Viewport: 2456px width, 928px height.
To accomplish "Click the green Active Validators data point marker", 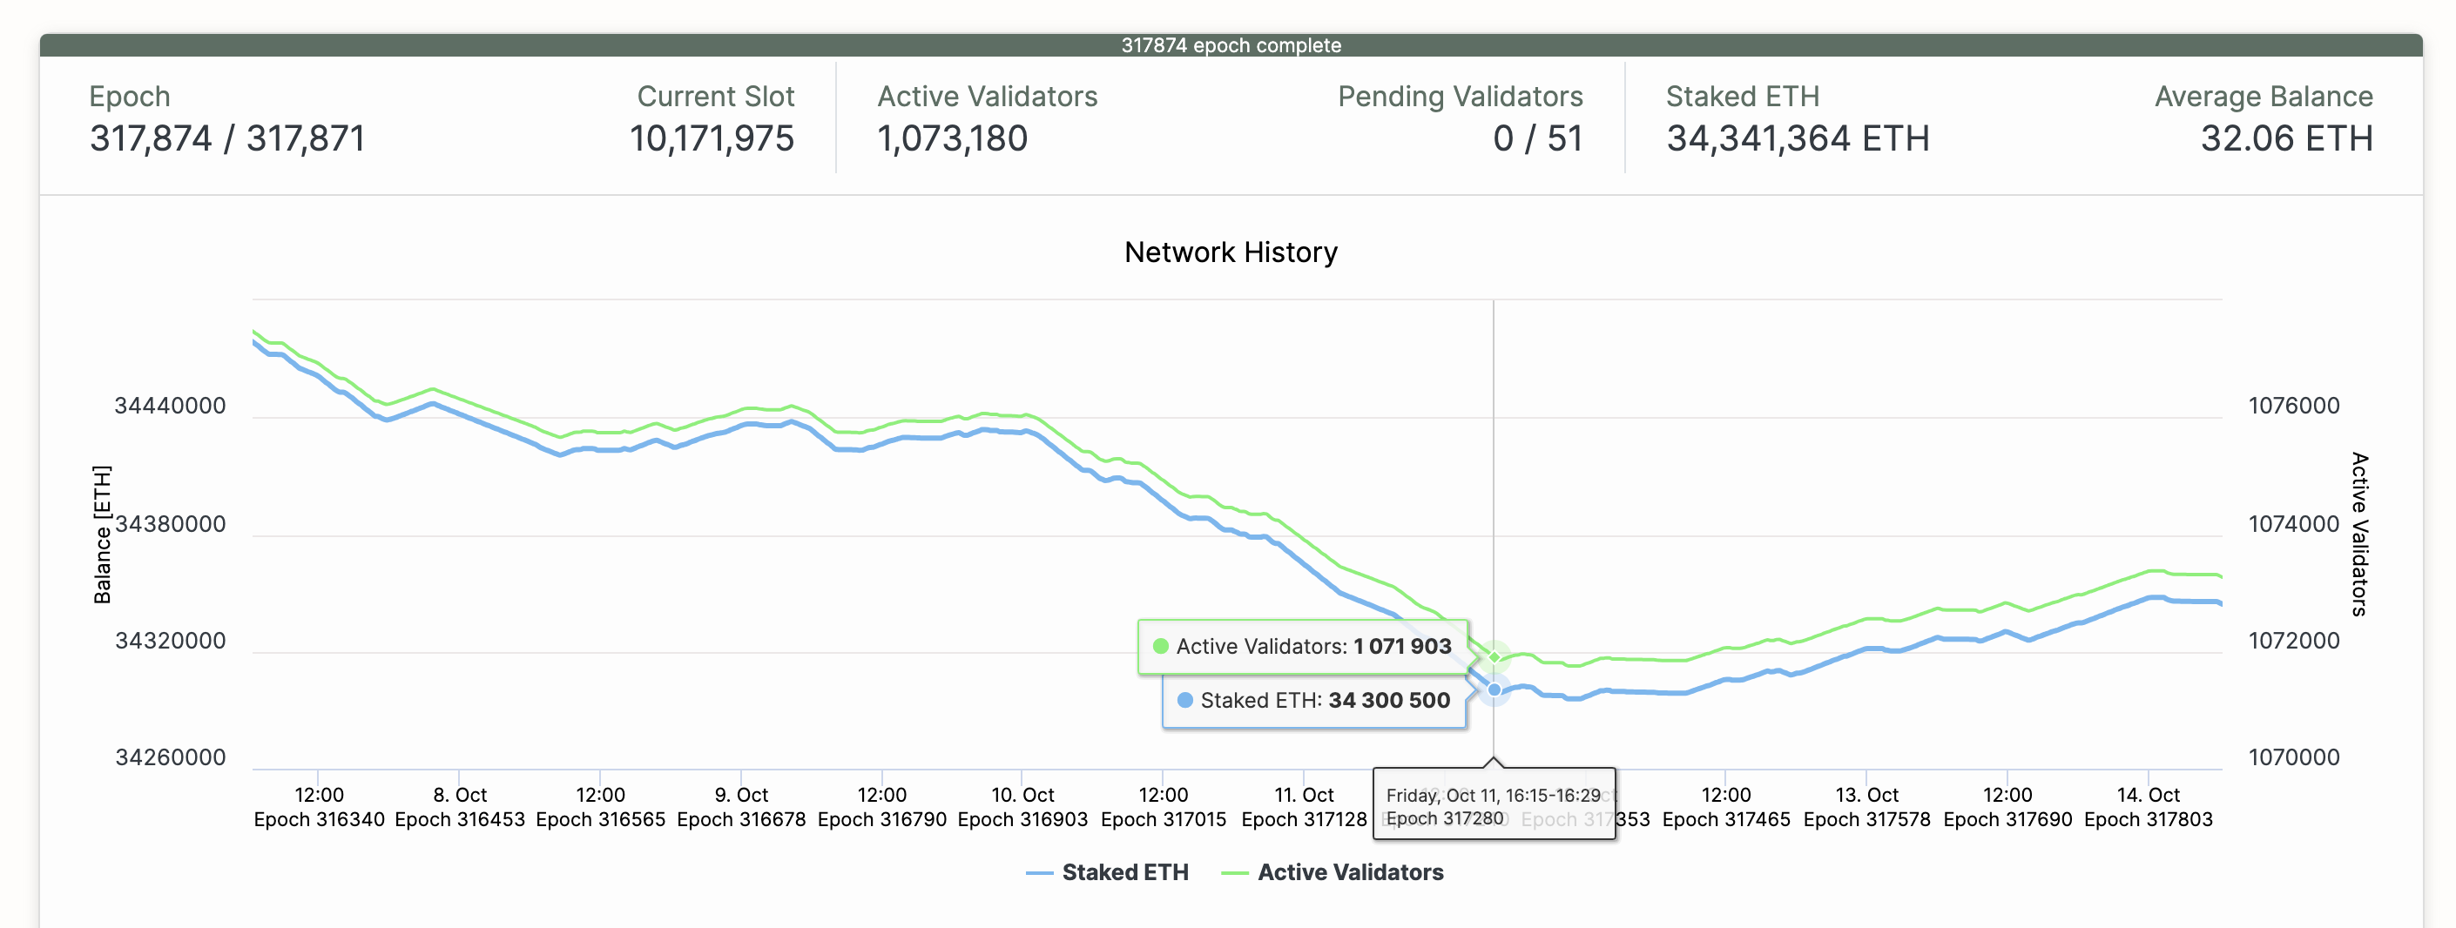I will point(1494,656).
